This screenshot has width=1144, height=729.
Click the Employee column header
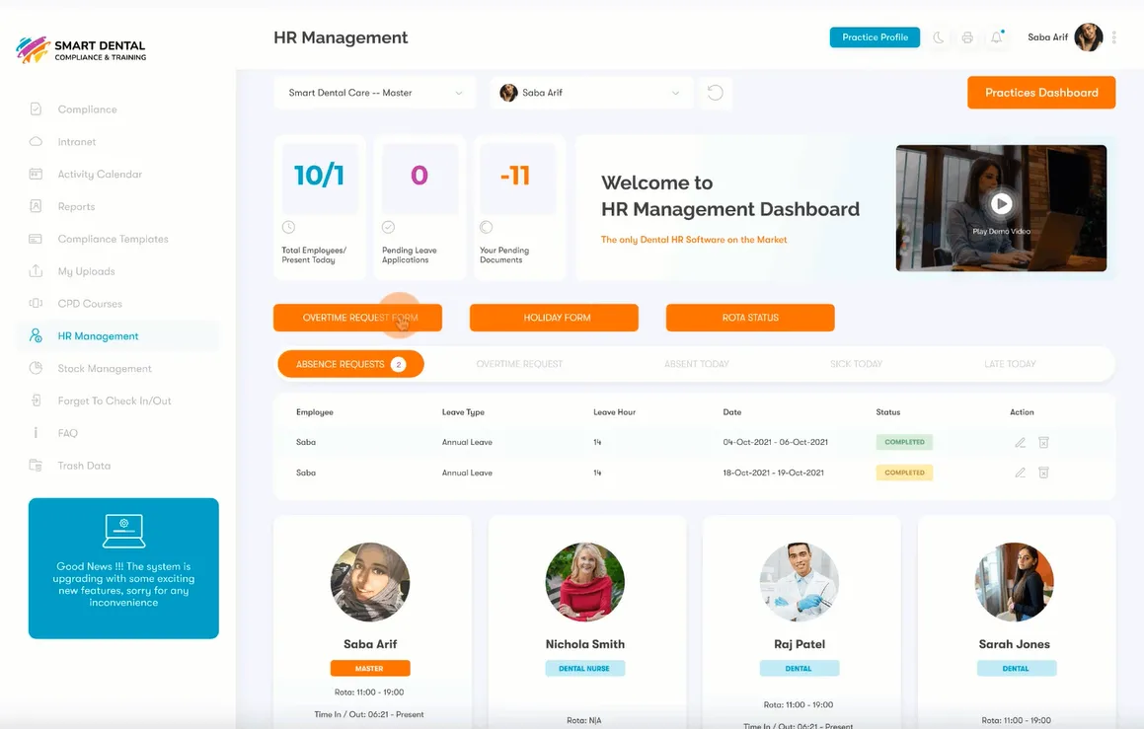[x=315, y=412]
